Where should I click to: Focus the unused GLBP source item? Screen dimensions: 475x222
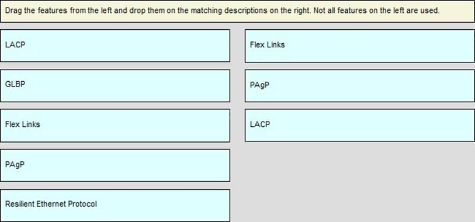[115, 86]
